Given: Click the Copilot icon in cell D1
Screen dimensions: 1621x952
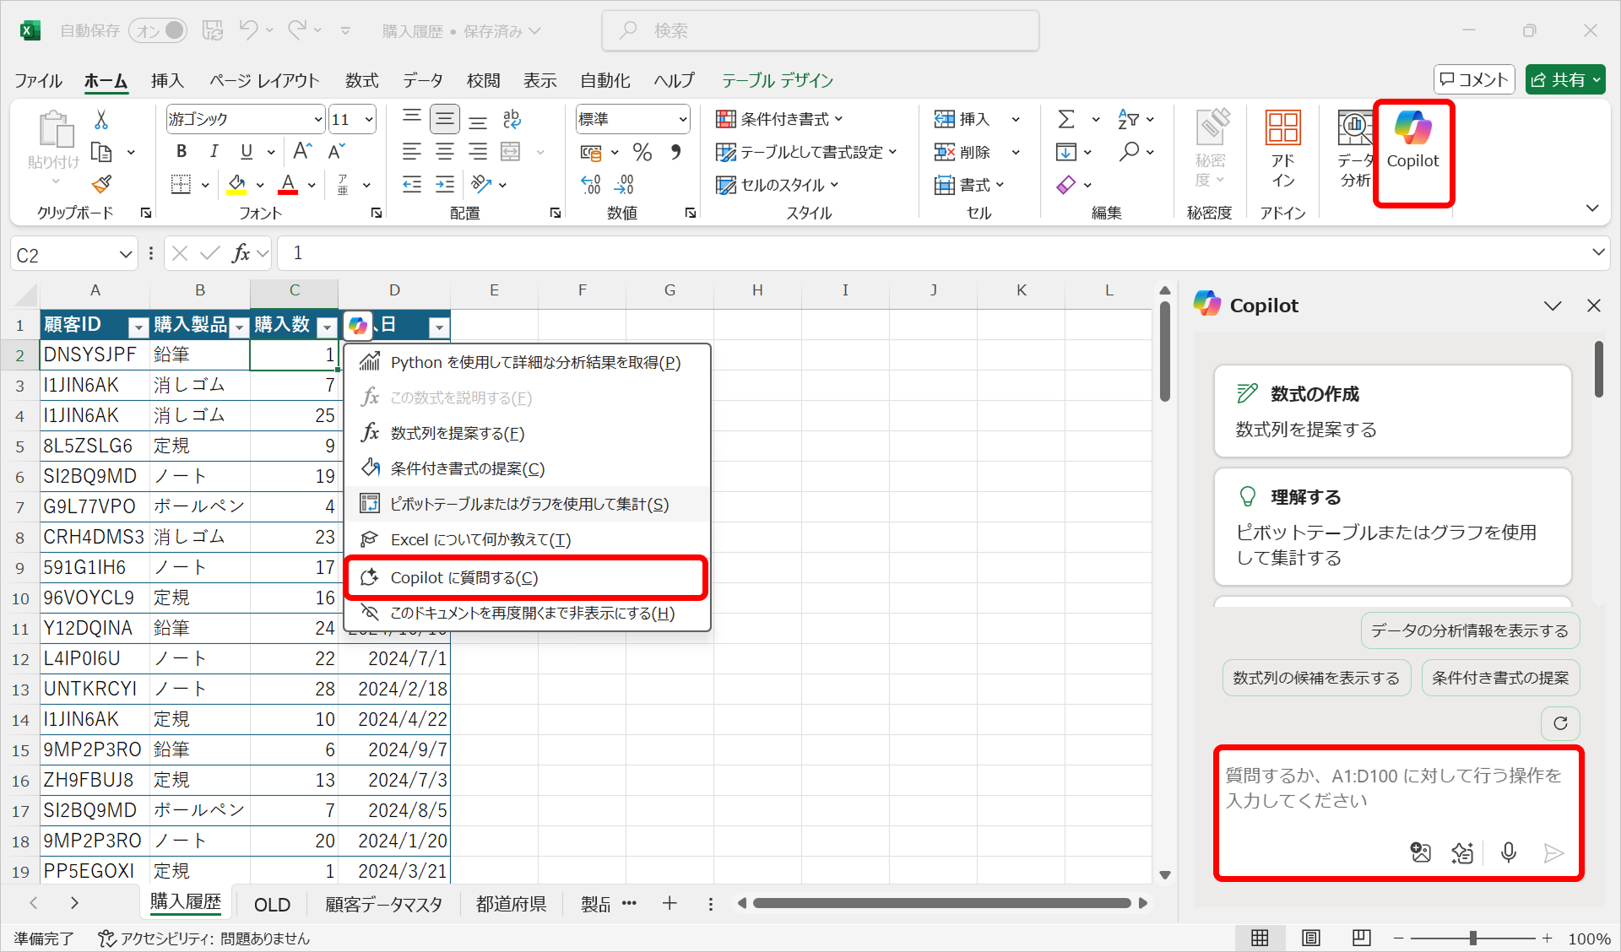Looking at the screenshot, I should click(x=358, y=325).
